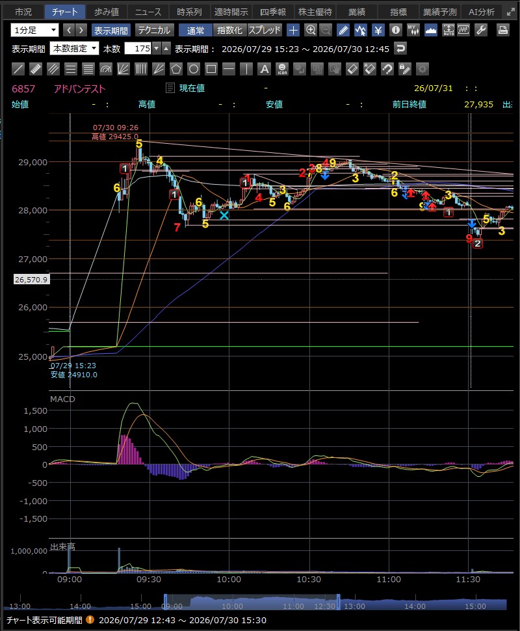Click the zoom-in magnifier icon
Screen dimensions: 520x631
point(311,30)
